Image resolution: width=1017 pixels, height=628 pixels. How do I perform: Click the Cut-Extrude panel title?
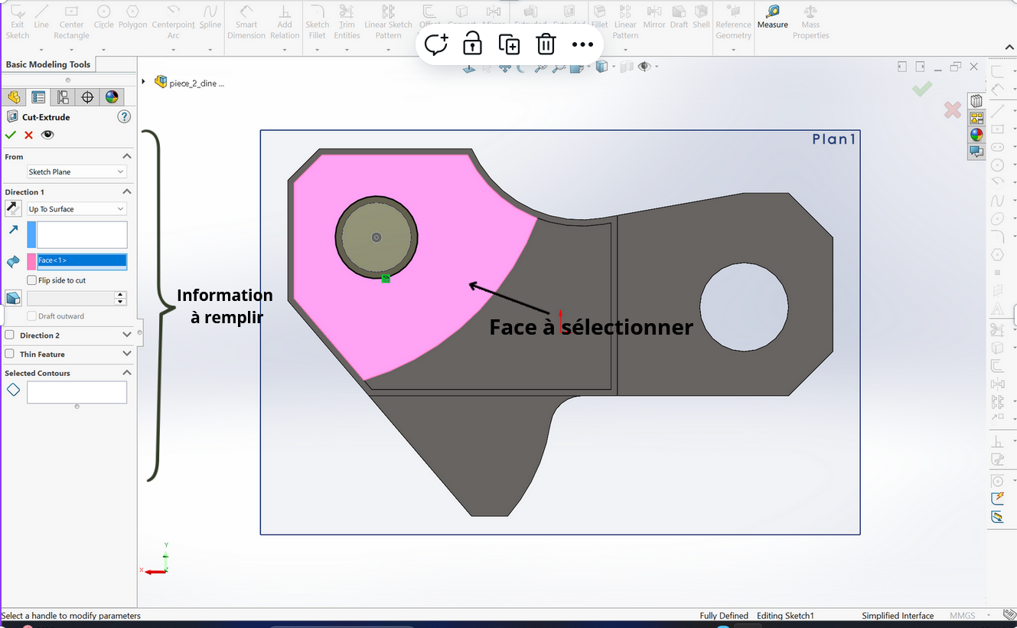(46, 117)
